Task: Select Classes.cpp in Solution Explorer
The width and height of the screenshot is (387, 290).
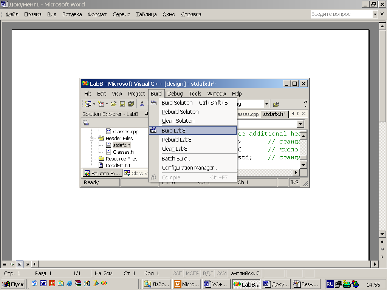Action: coord(125,132)
